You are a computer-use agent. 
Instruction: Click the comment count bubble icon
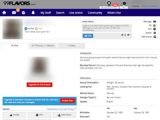(128, 35)
